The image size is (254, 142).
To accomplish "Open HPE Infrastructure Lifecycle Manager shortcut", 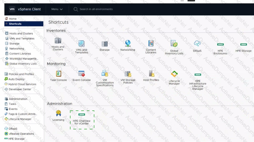I will (x=197, y=74).
